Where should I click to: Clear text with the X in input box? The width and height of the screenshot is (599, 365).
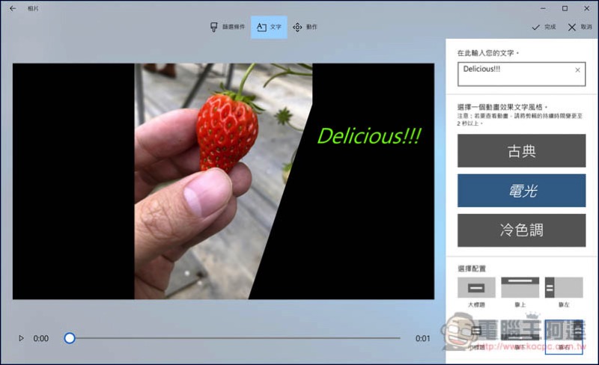point(577,70)
